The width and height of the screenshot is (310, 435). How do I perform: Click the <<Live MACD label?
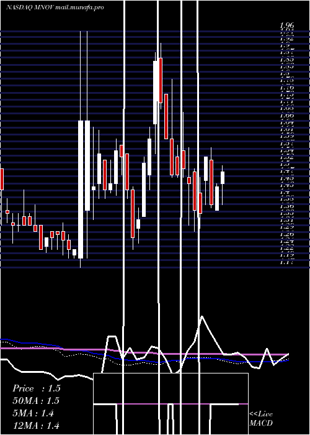coord(261,418)
